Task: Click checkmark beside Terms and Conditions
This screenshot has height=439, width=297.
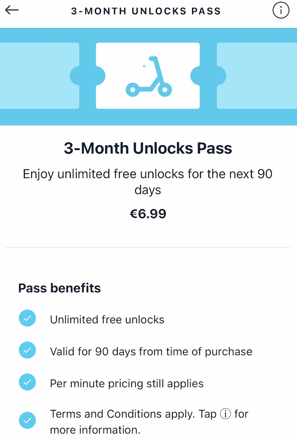Action: click(x=27, y=421)
